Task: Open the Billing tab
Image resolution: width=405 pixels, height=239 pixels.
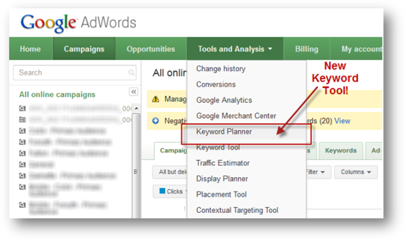Action: coord(306,49)
